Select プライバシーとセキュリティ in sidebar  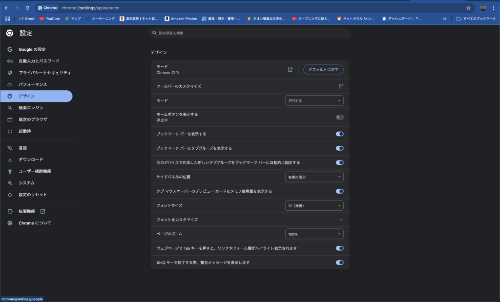(44, 73)
